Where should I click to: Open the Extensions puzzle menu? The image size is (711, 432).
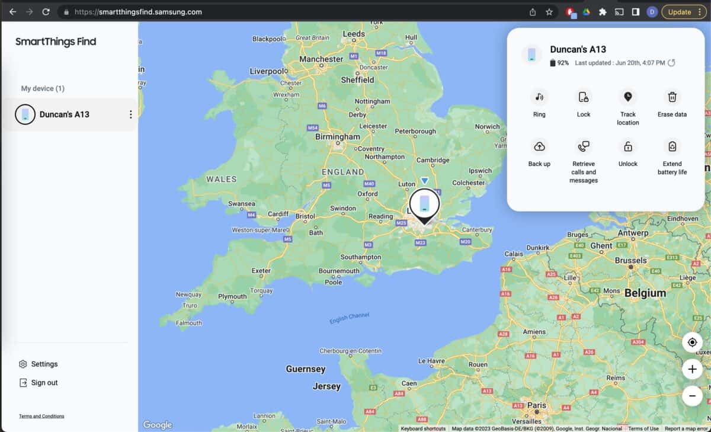click(603, 12)
